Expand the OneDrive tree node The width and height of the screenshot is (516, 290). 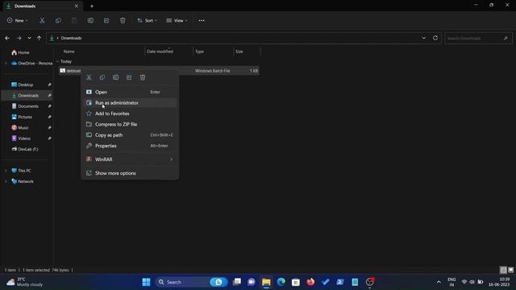click(6, 63)
